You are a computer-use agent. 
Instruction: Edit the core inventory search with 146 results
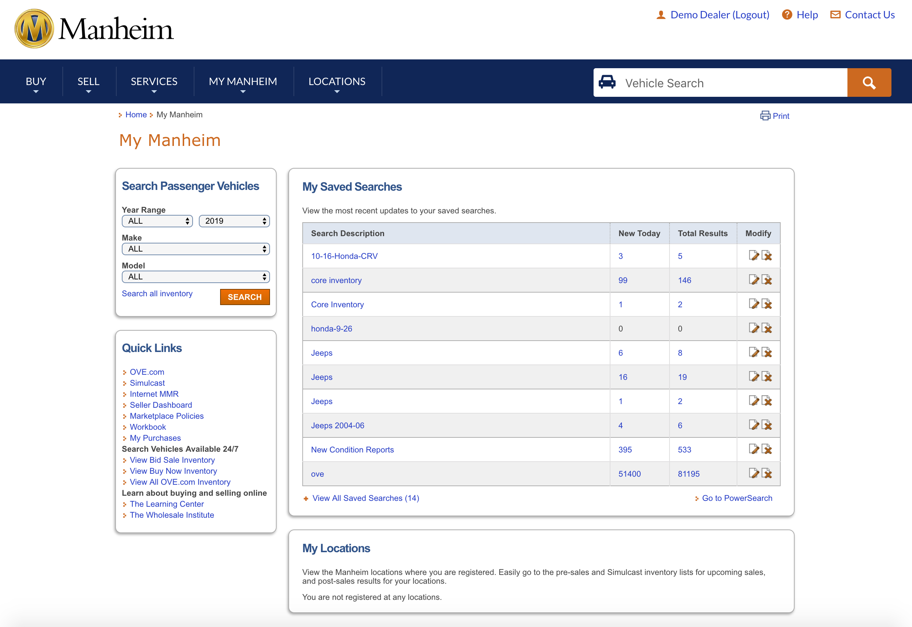tap(754, 280)
